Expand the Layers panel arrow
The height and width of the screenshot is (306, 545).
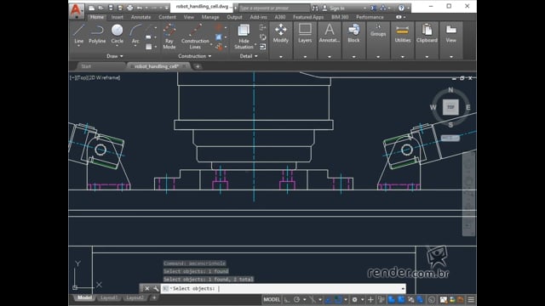305,57
